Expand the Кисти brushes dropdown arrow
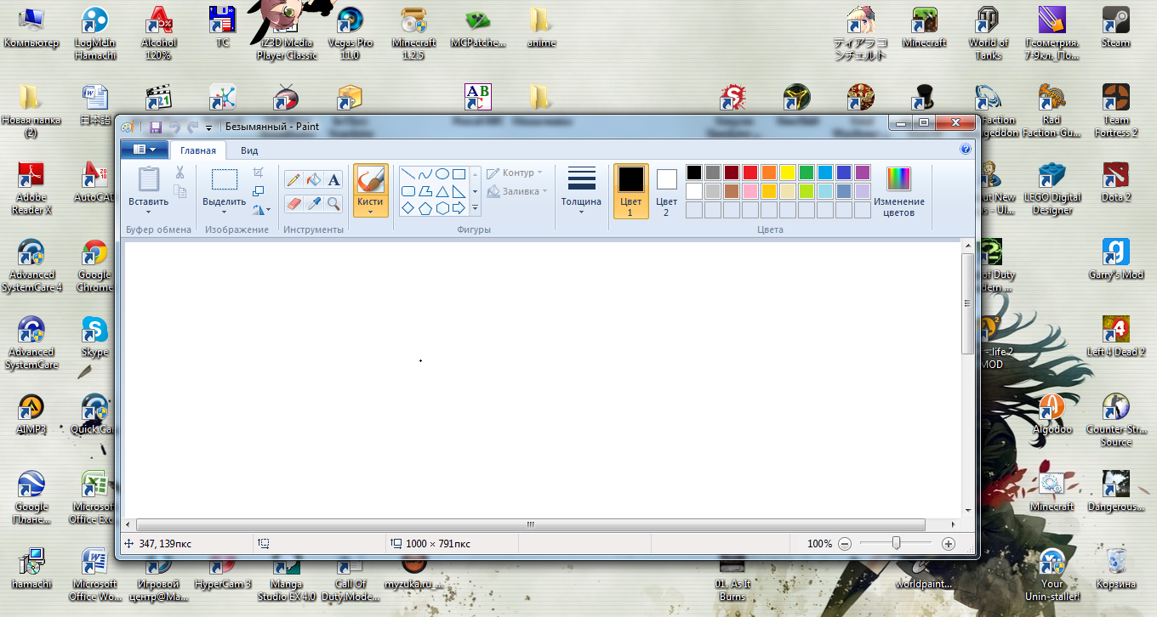The width and height of the screenshot is (1157, 617). coord(370,212)
